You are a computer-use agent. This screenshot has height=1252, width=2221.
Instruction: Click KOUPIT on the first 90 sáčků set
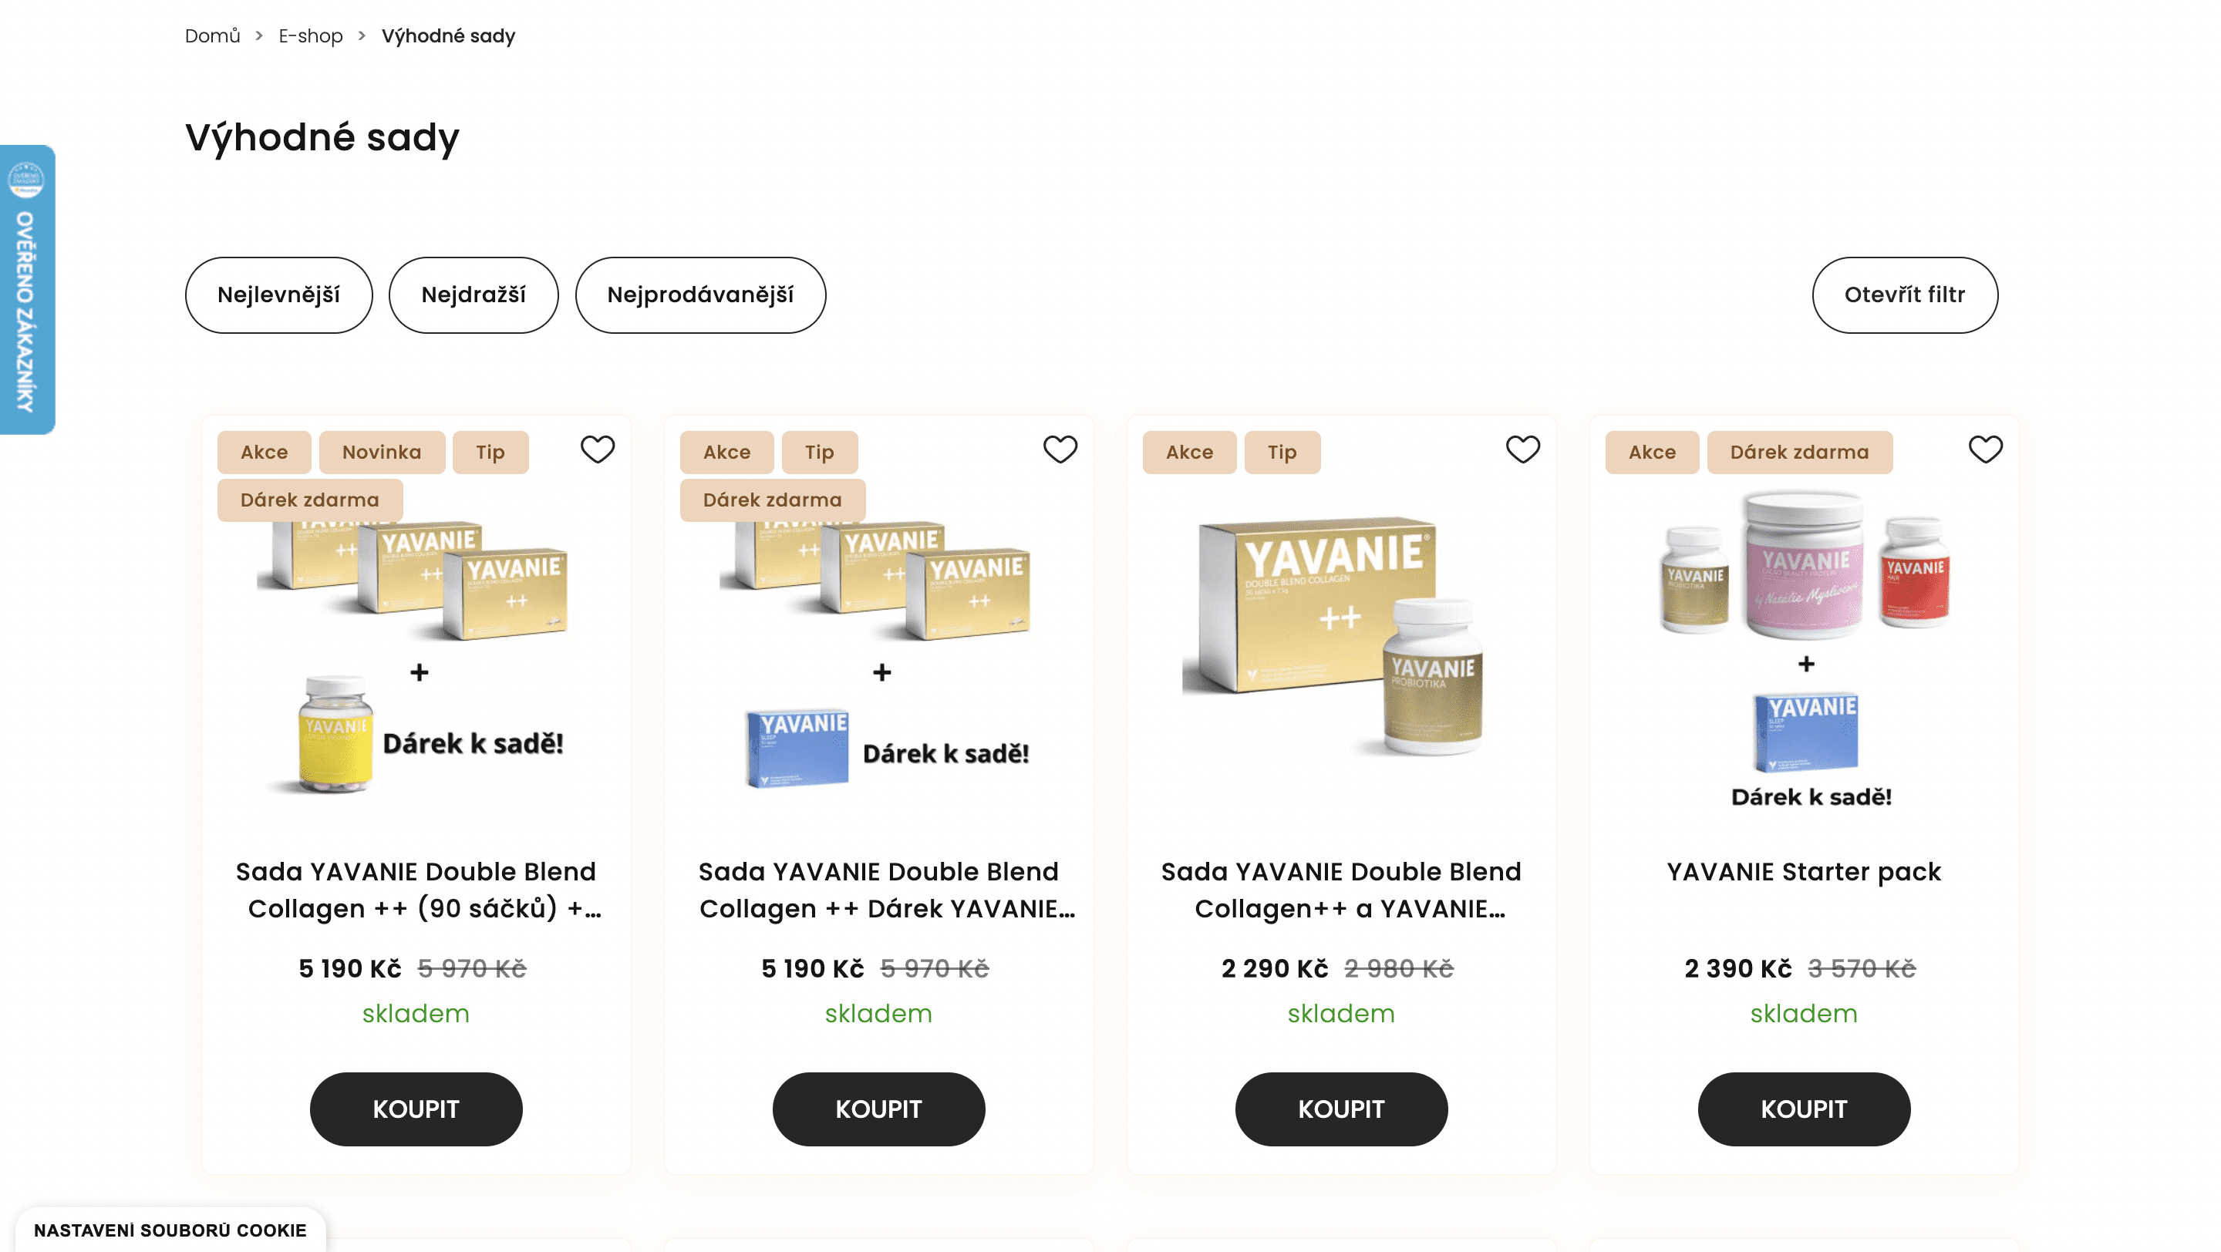tap(416, 1108)
